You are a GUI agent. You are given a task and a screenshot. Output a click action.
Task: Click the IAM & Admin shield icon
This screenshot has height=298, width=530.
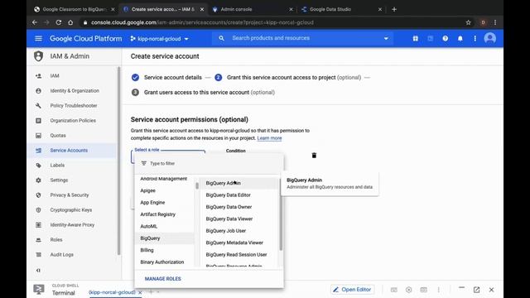point(39,56)
